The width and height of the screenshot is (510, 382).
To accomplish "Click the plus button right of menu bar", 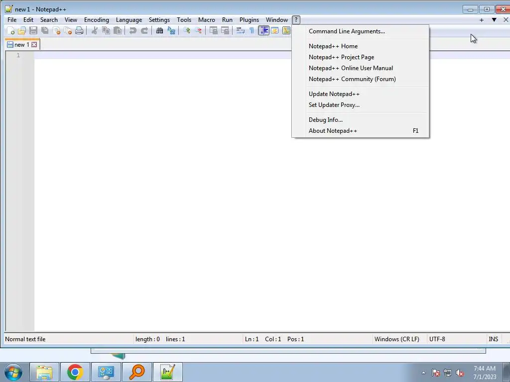I will (482, 20).
